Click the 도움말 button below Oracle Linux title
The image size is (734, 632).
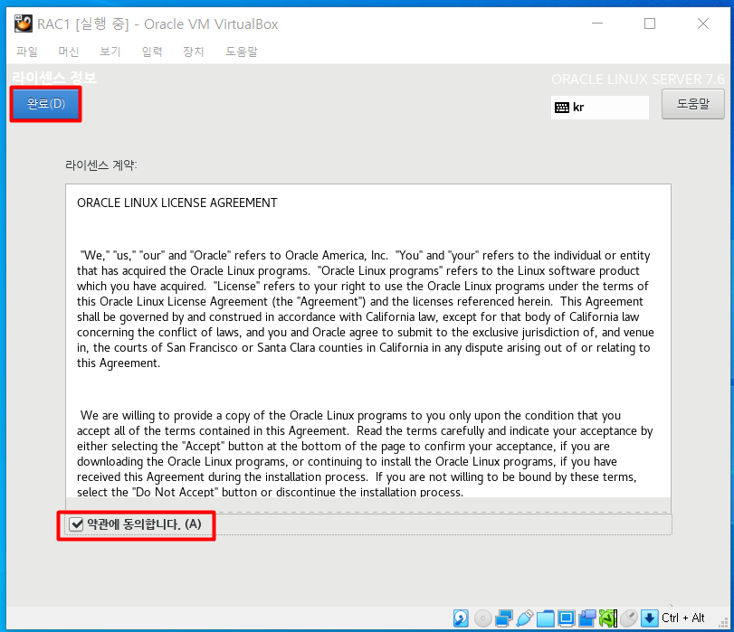click(x=692, y=104)
